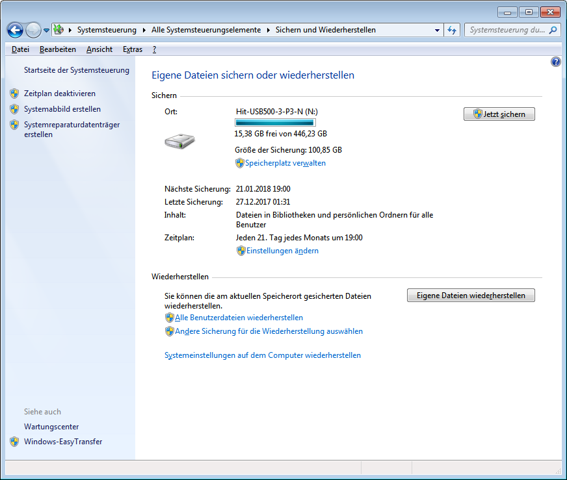Click the back navigation arrow button
Viewport: 567px width, 480px height.
pyautogui.click(x=16, y=30)
